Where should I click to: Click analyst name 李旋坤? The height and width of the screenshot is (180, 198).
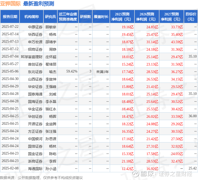(x=51, y=79)
